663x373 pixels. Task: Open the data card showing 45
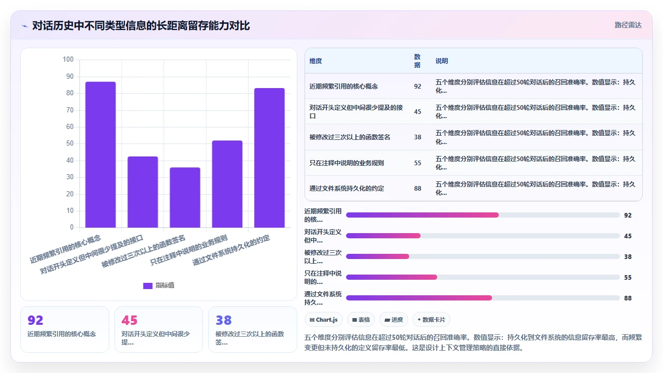tap(158, 329)
